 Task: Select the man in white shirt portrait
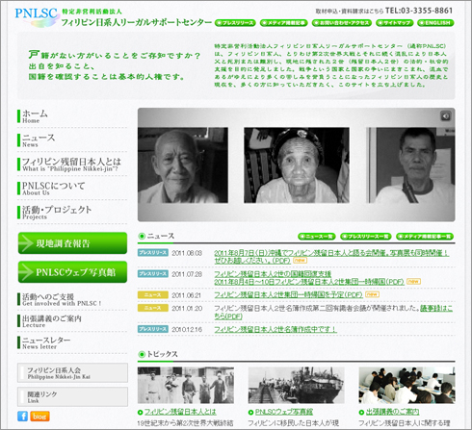tap(410, 165)
